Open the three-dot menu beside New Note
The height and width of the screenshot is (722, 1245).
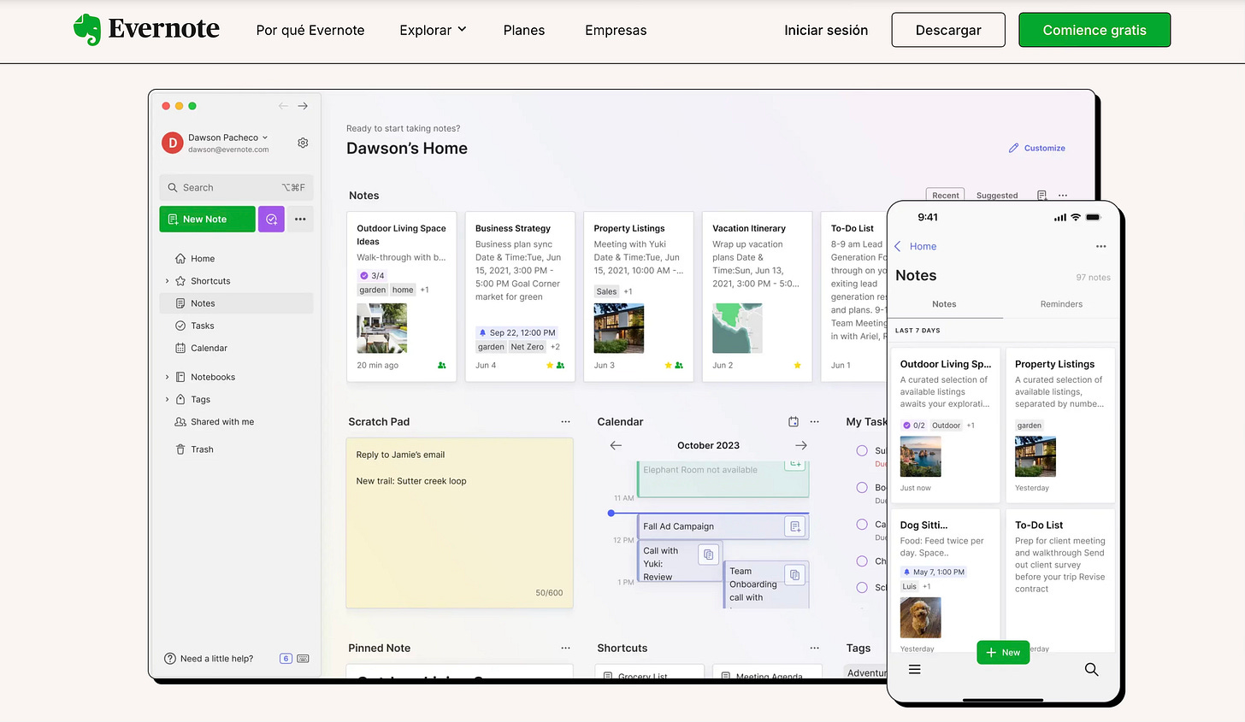pos(300,219)
